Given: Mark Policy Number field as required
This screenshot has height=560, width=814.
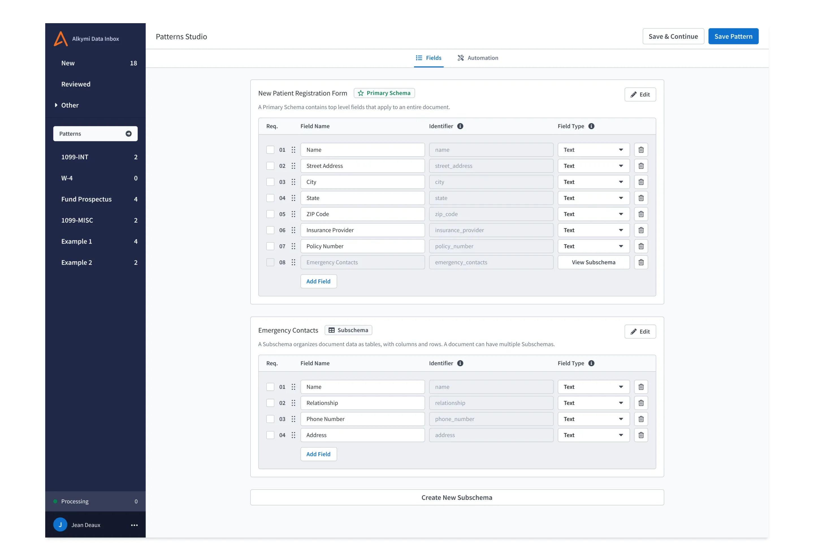Looking at the screenshot, I should (x=270, y=246).
